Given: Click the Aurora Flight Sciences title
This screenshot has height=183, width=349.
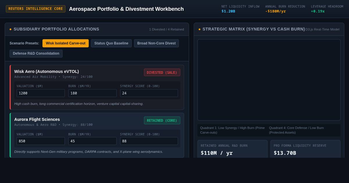Looking at the screenshot, I should coord(37,119).
